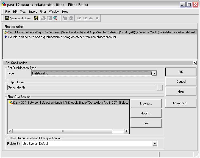Click the Browse... button

[x=146, y=104]
